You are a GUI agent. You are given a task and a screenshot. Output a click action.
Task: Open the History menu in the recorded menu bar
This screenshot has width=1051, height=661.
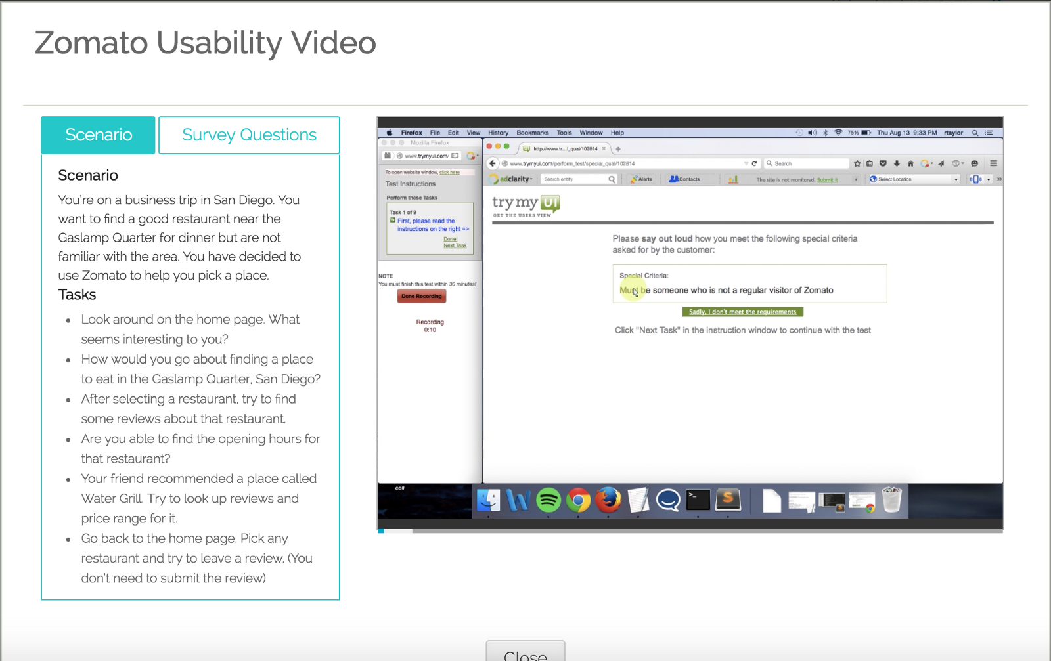pyautogui.click(x=499, y=133)
